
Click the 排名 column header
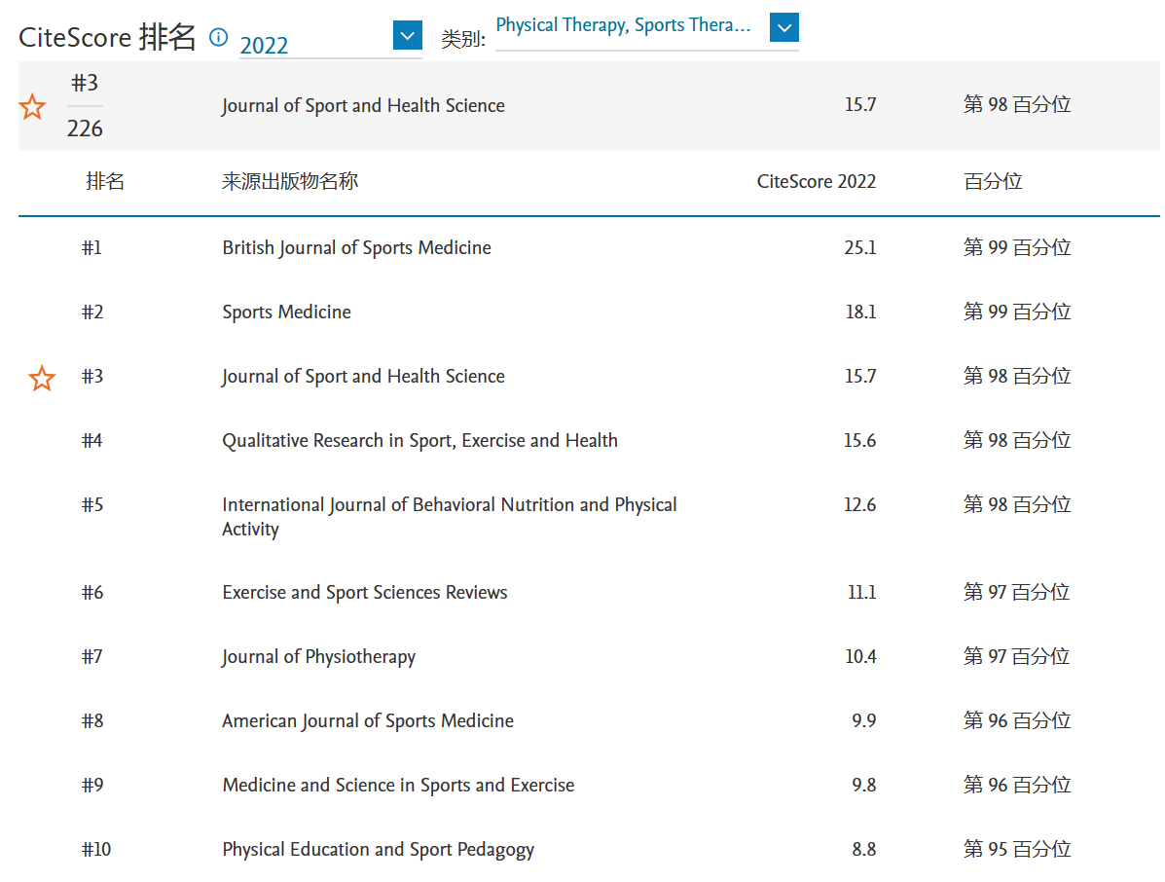point(105,181)
